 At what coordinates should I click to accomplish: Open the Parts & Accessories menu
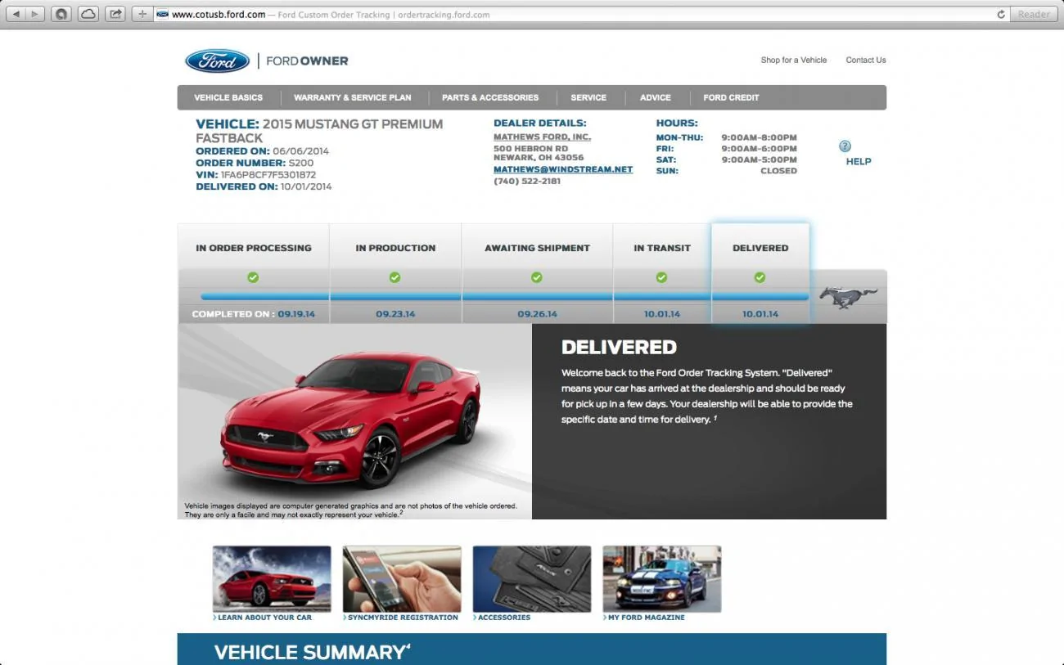point(490,97)
